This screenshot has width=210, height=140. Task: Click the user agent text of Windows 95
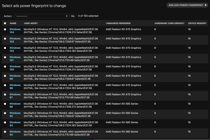click(61, 114)
